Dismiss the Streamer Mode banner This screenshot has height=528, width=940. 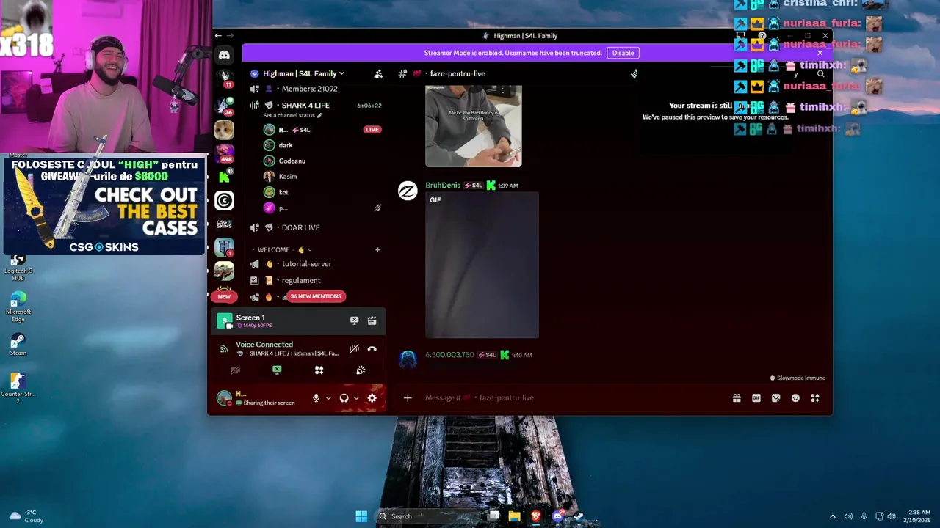point(820,53)
